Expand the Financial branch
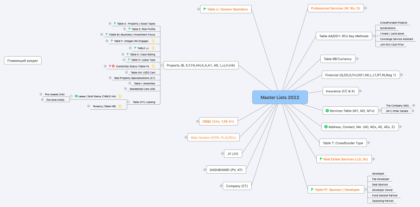The width and height of the screenshot is (420, 207). pos(402,75)
